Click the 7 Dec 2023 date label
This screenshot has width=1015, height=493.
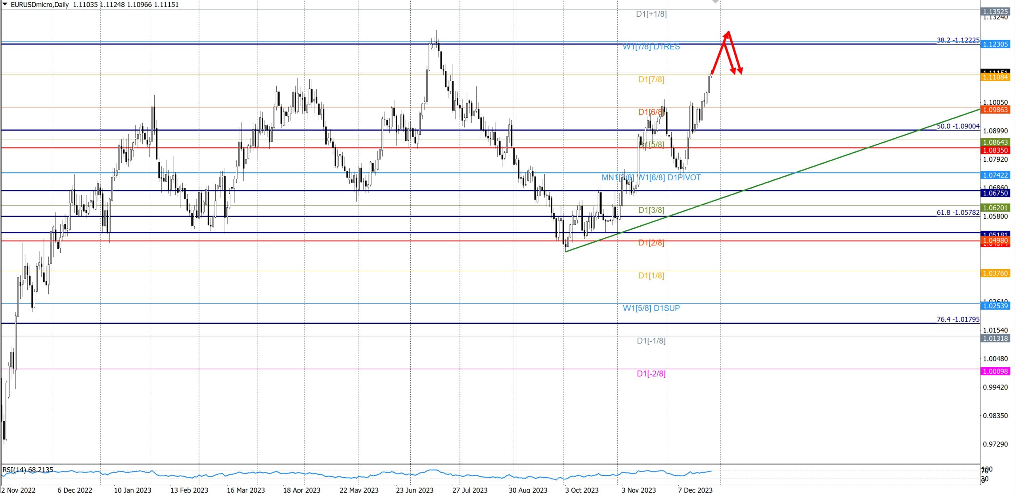pos(695,490)
